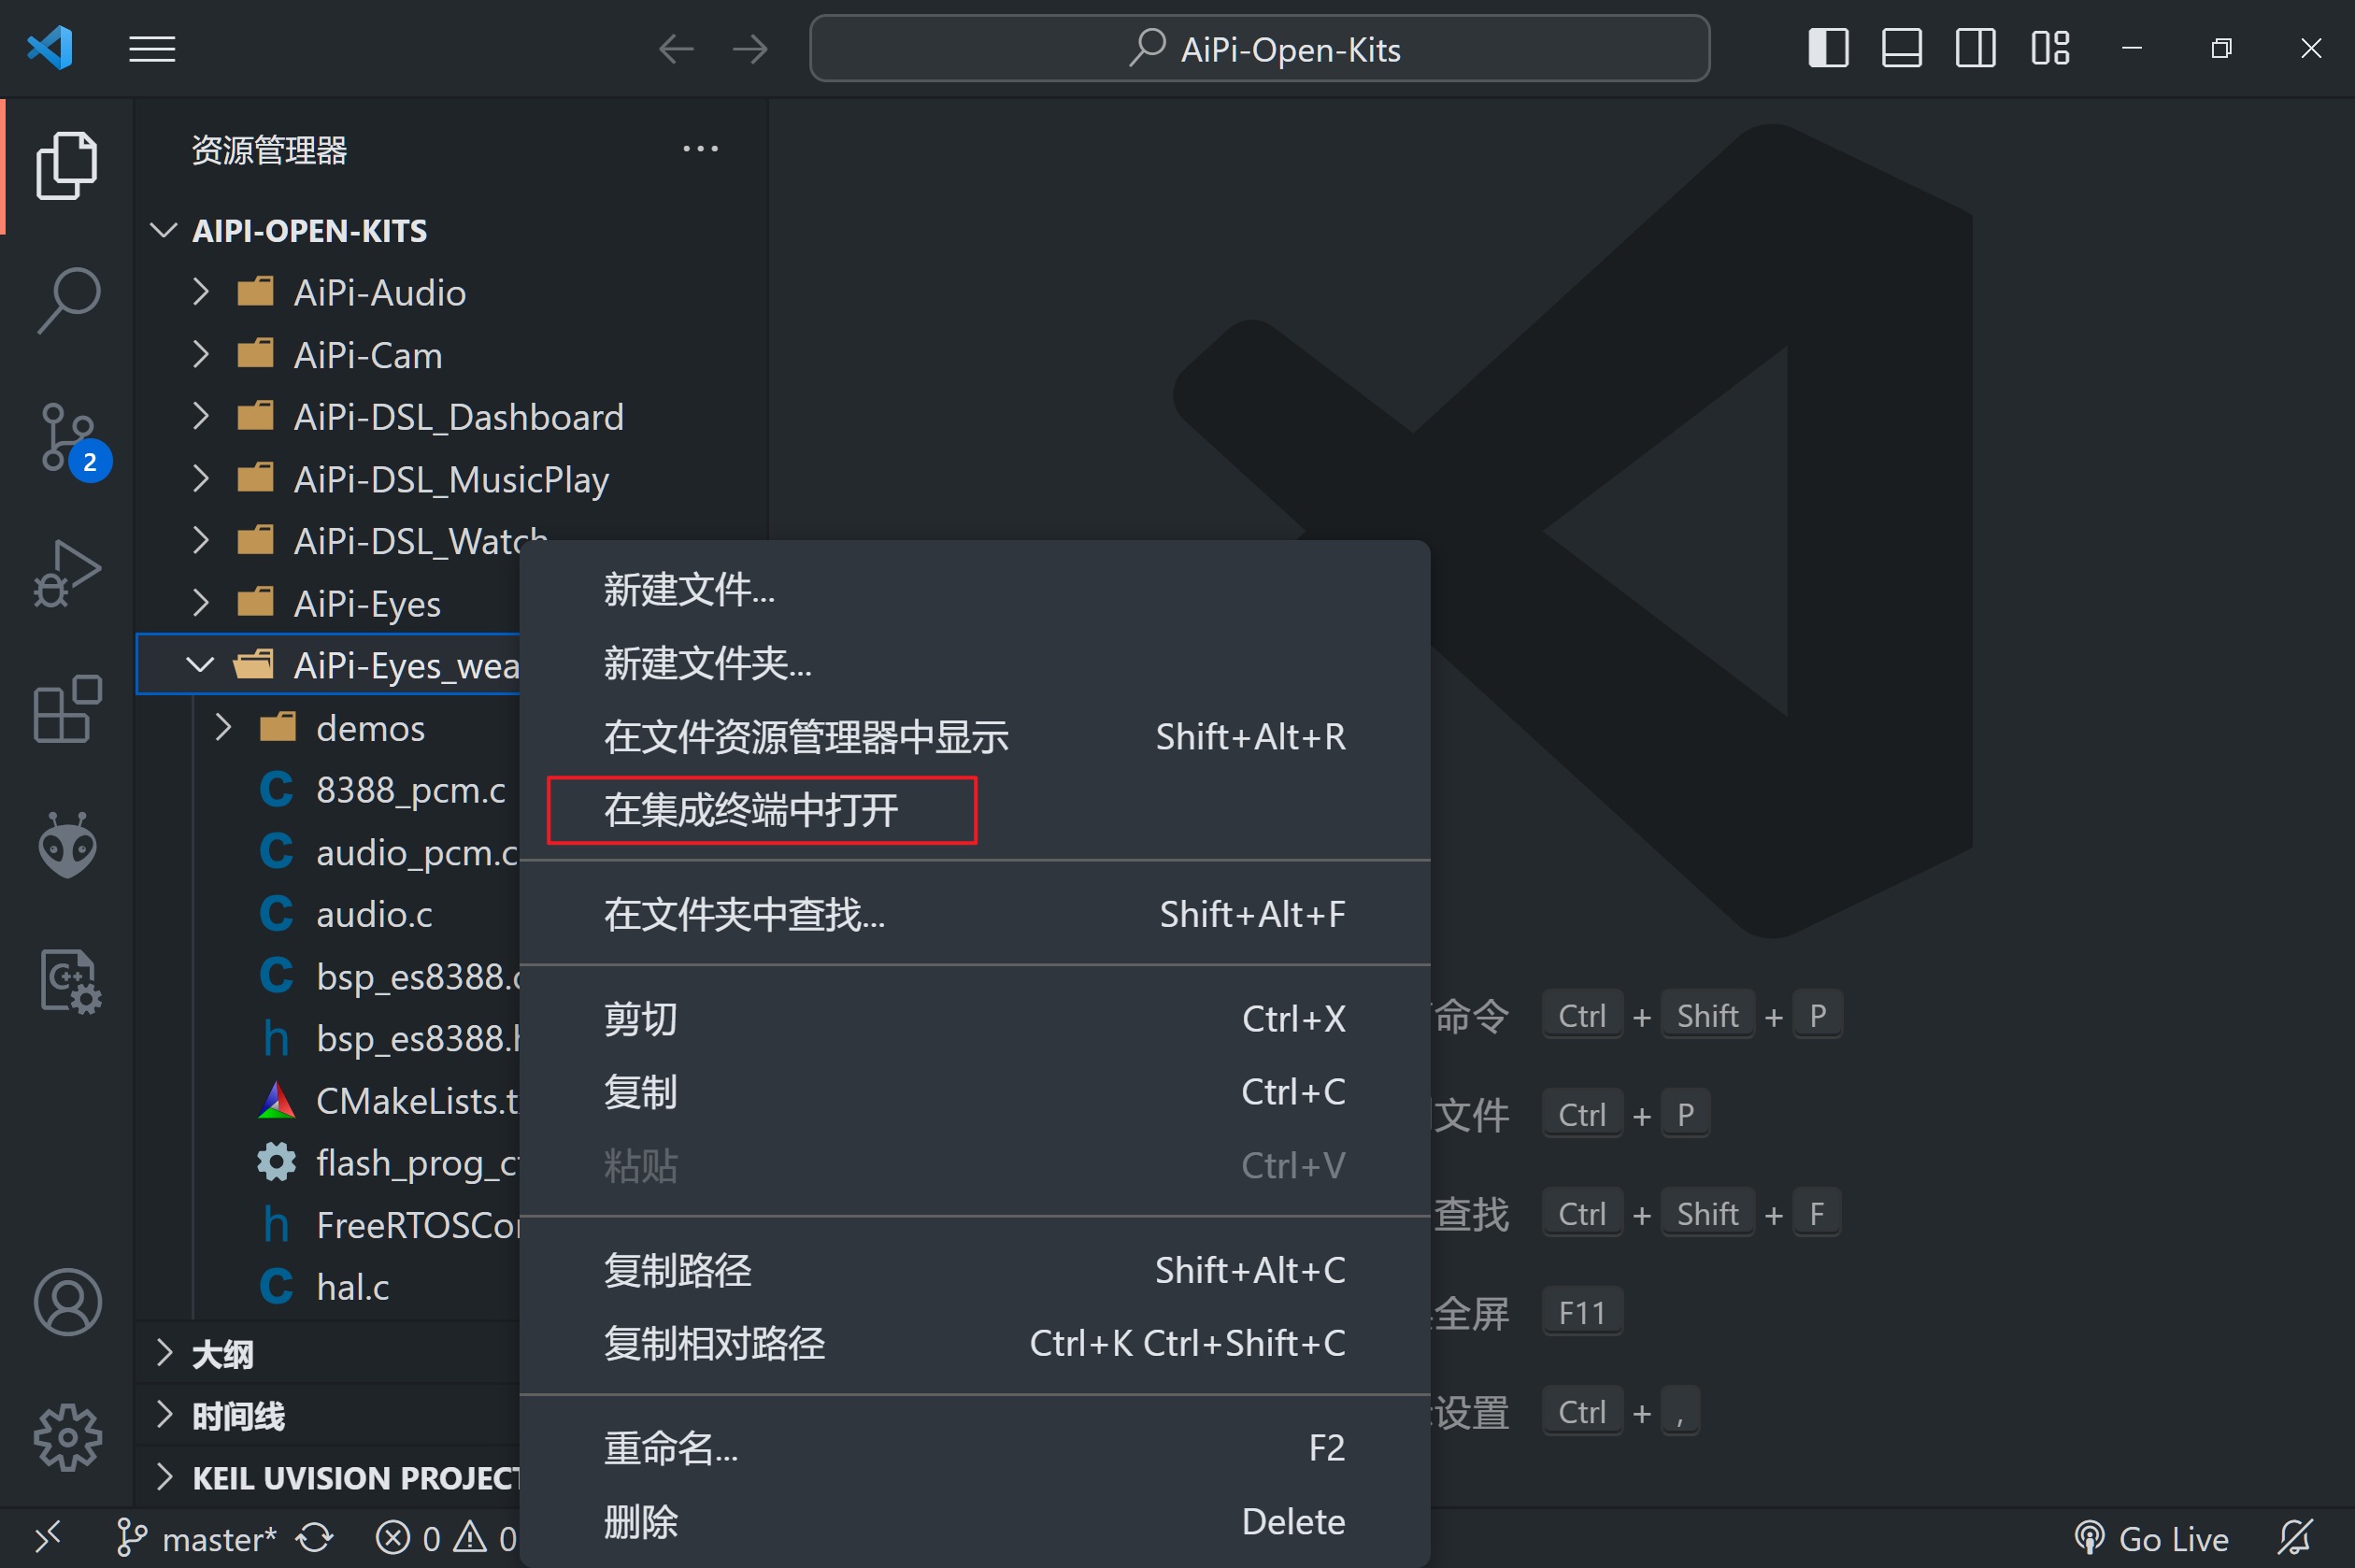Expand the KEIL UVISION PROJECT section
2355x1568 pixels.
click(x=328, y=1478)
